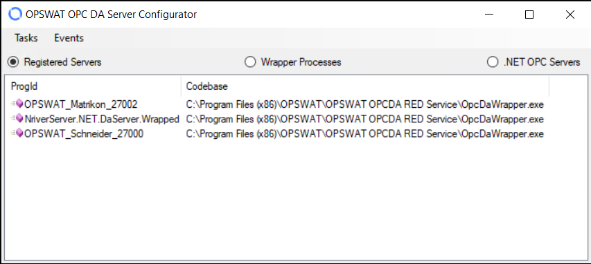
Task: Click the Codebase path for OPSWAT_Matrikon_27002
Action: click(365, 104)
